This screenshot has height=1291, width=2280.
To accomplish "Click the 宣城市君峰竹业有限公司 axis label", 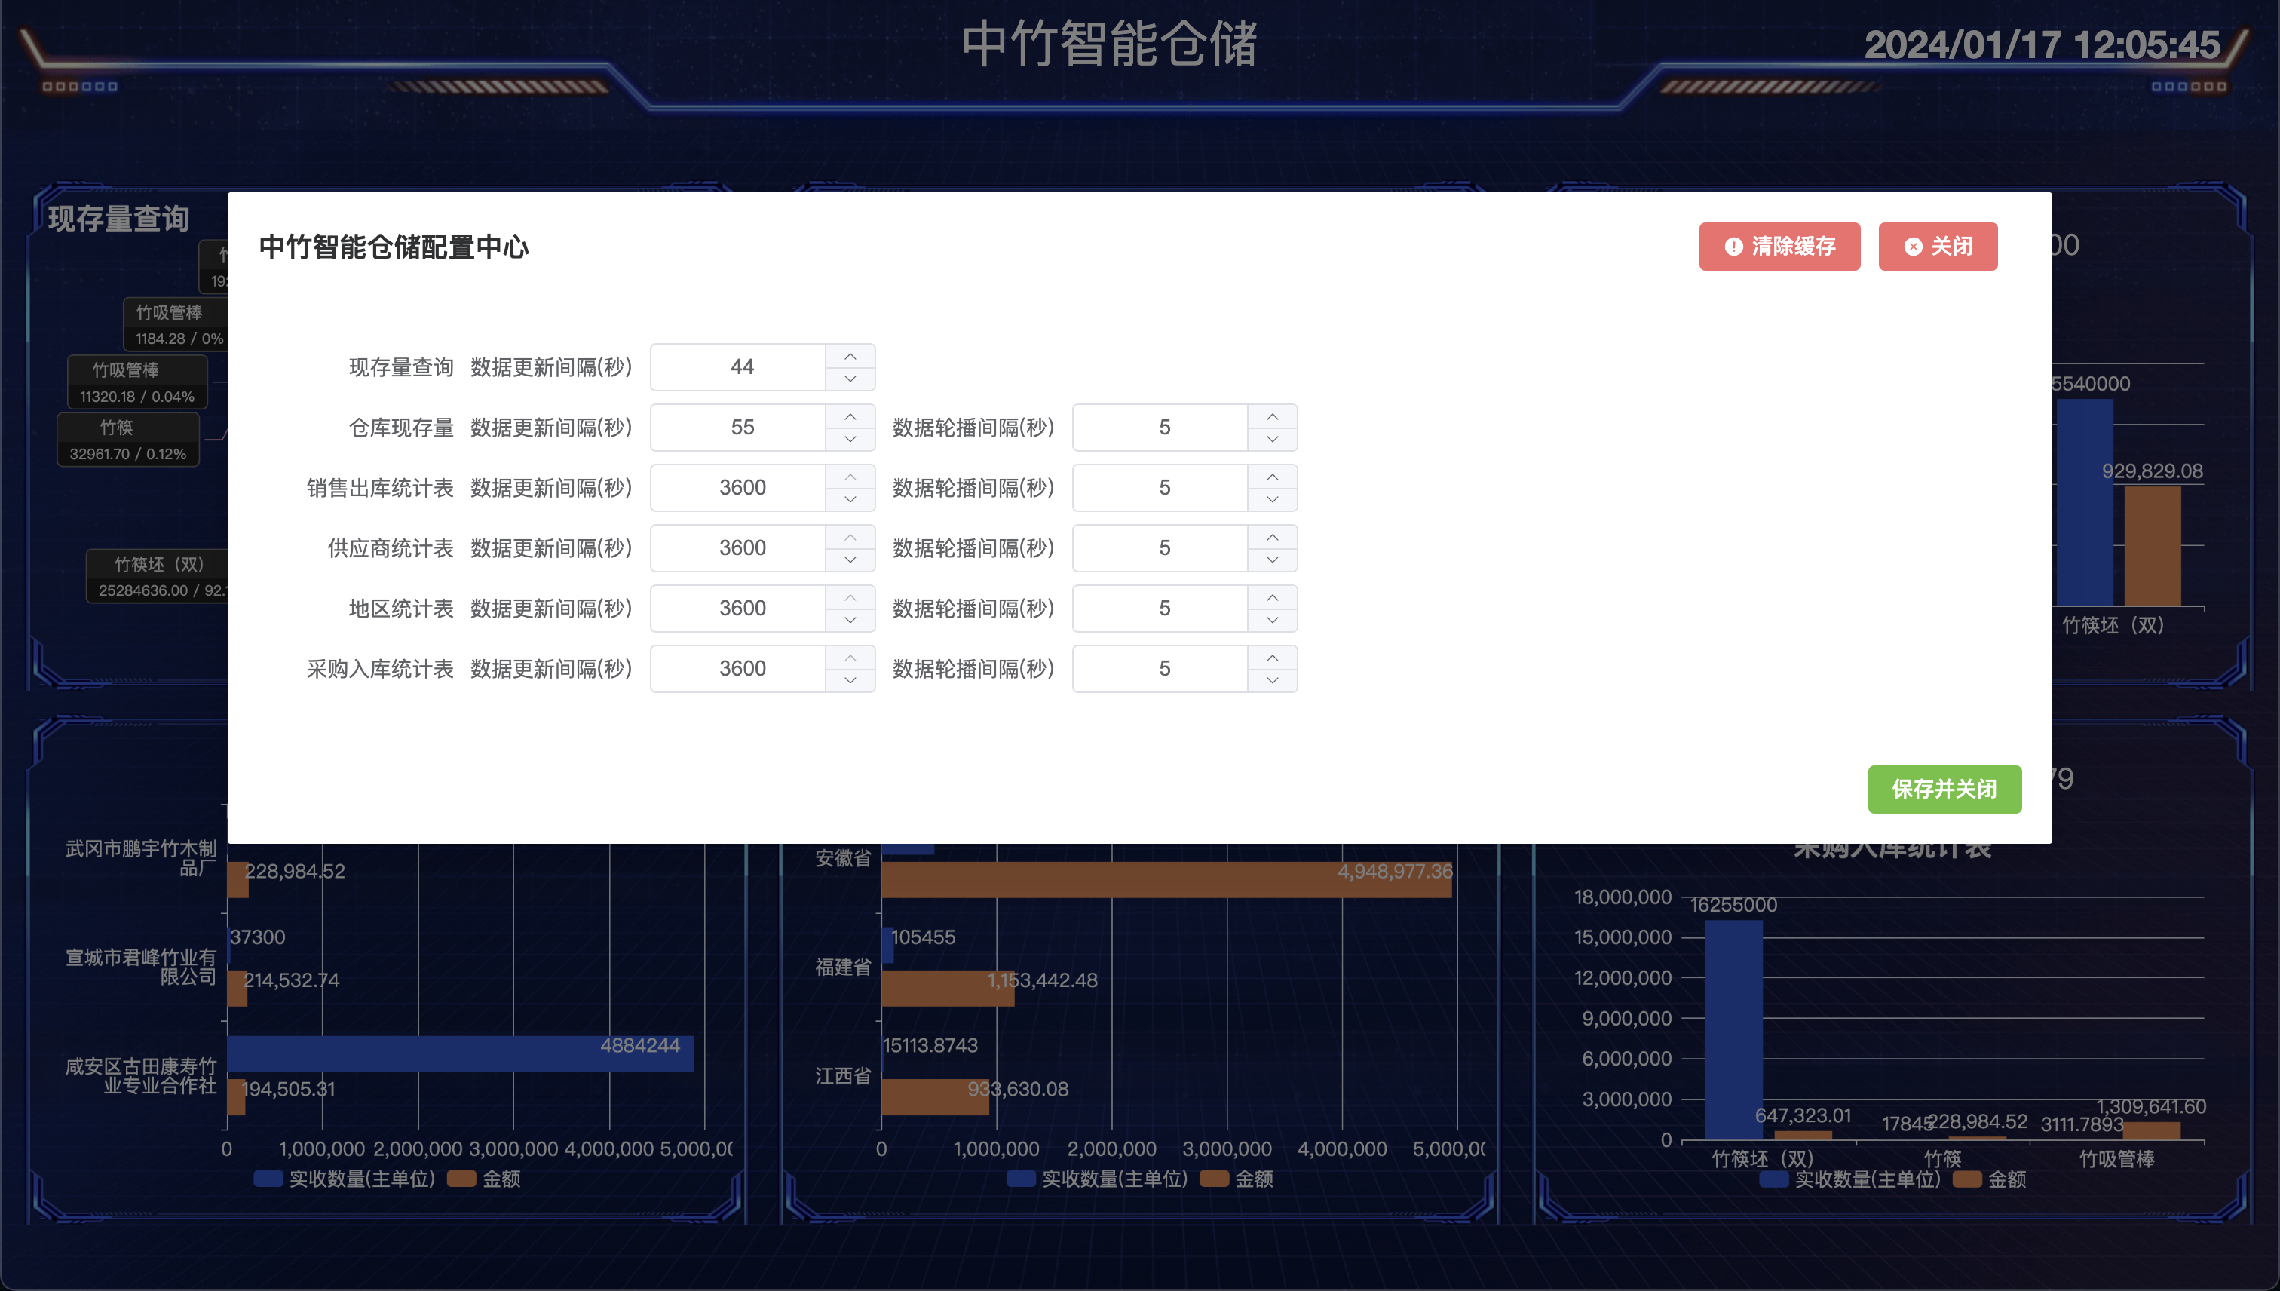I will (141, 967).
